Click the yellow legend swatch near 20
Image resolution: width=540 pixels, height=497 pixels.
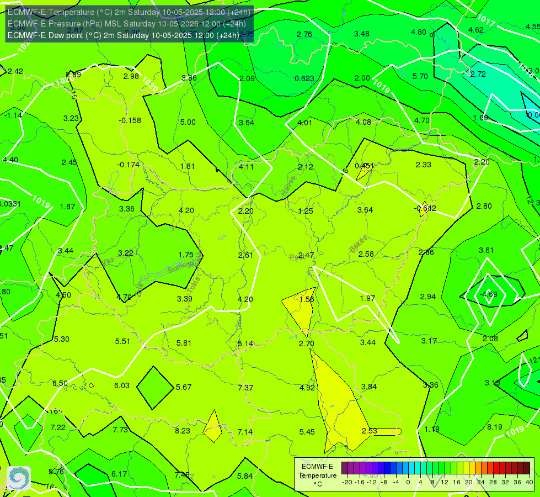(466, 468)
